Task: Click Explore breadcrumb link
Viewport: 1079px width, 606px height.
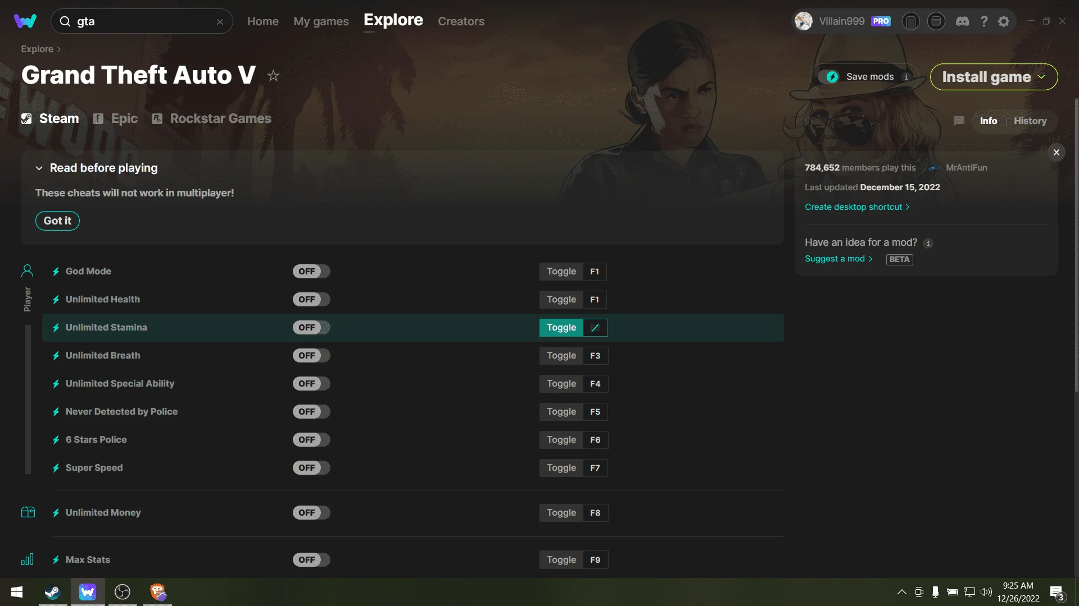Action: [x=37, y=49]
